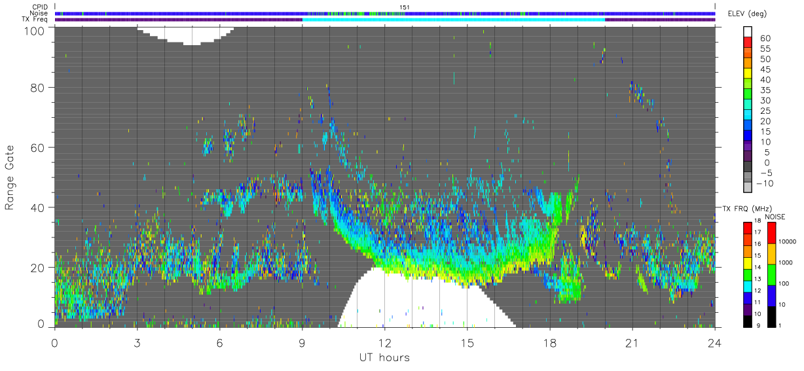Click the ELEV (deg) colorbar title
The width and height of the screenshot is (804, 371).
(748, 13)
